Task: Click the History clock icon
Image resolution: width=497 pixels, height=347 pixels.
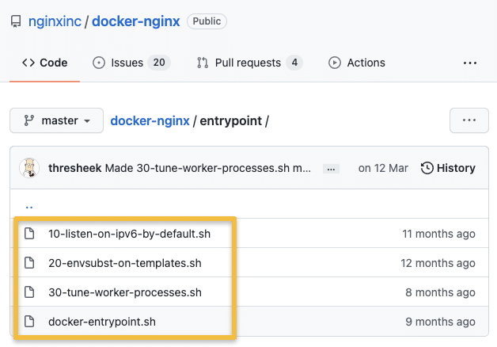Action: click(x=427, y=168)
